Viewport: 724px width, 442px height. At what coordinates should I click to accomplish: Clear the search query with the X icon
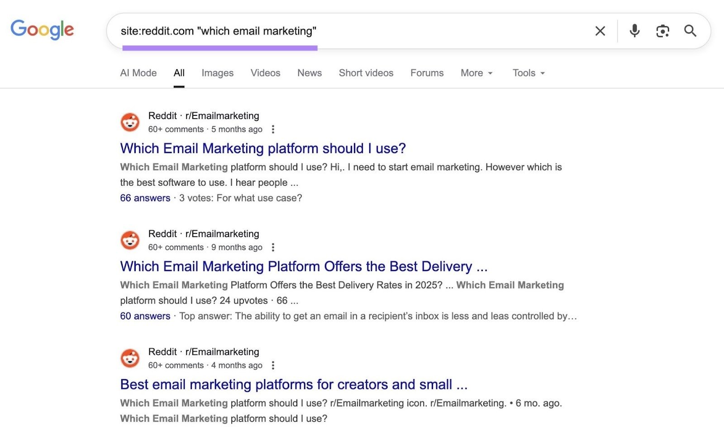tap(600, 31)
